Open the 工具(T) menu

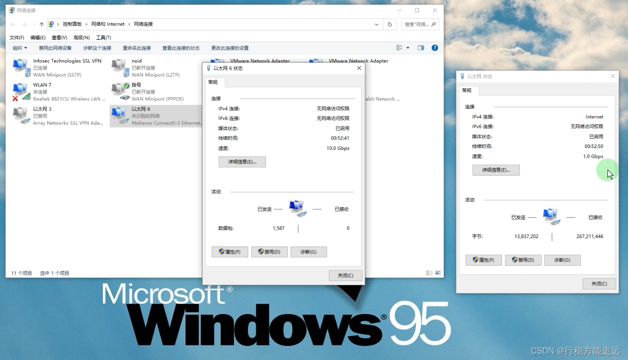[x=104, y=37]
